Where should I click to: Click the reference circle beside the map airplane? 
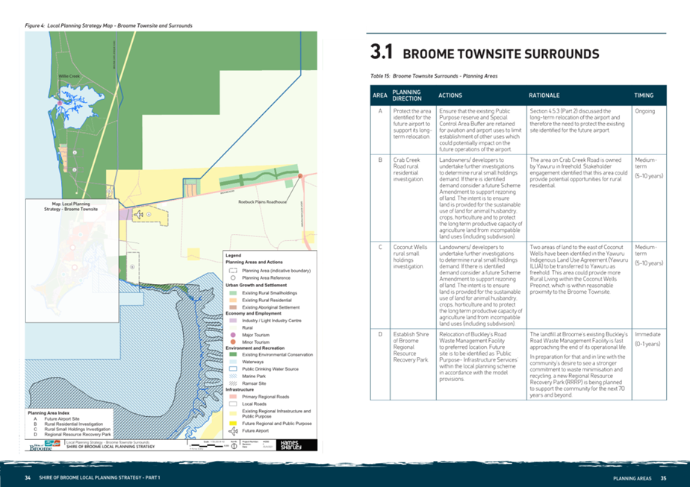click(149, 215)
